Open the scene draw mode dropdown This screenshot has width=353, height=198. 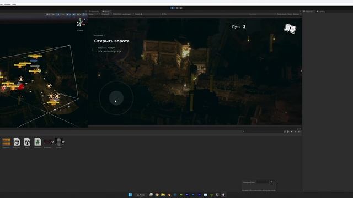tap(47, 14)
